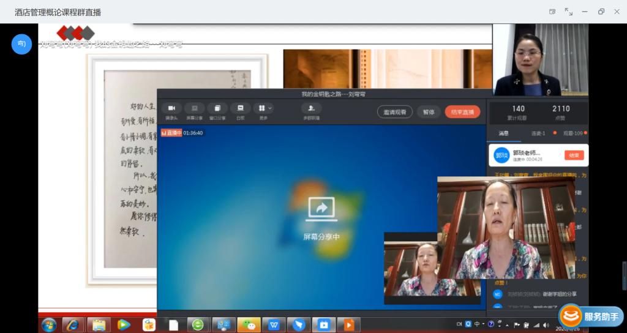Switch to the 消息 messages tab
This screenshot has width=627, height=333.
click(x=503, y=133)
